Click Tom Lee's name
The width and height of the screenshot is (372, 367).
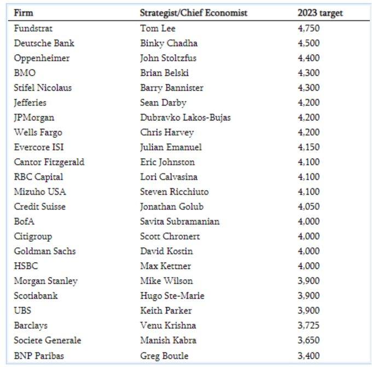tap(158, 28)
